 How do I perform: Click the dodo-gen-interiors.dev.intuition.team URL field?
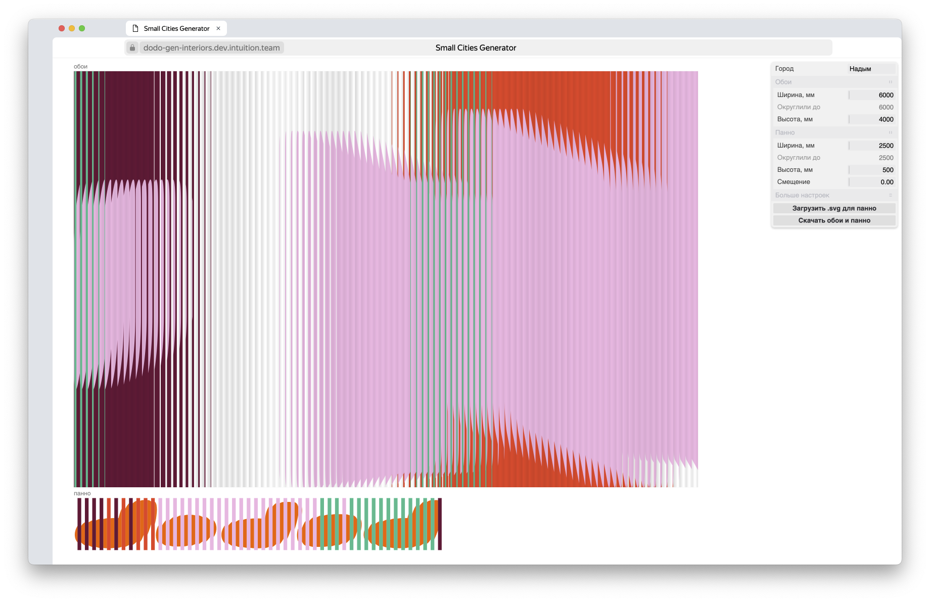pyautogui.click(x=211, y=48)
